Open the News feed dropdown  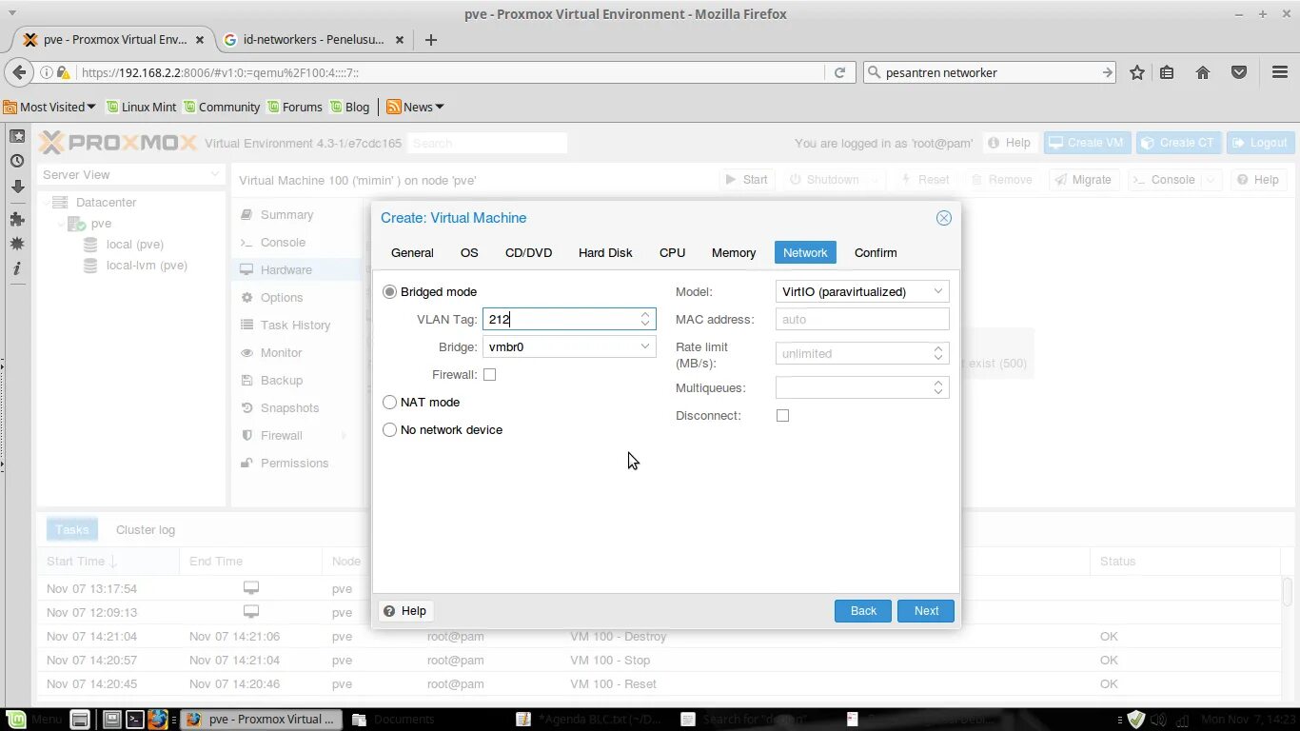[415, 107]
